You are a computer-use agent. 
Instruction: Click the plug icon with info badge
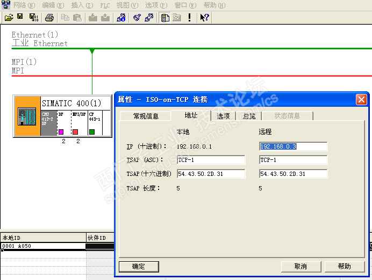[x=121, y=18]
